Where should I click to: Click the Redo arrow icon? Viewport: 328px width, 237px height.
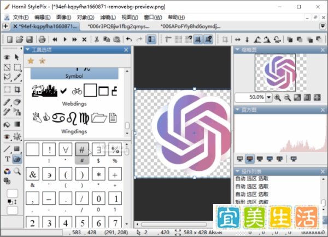(139, 39)
